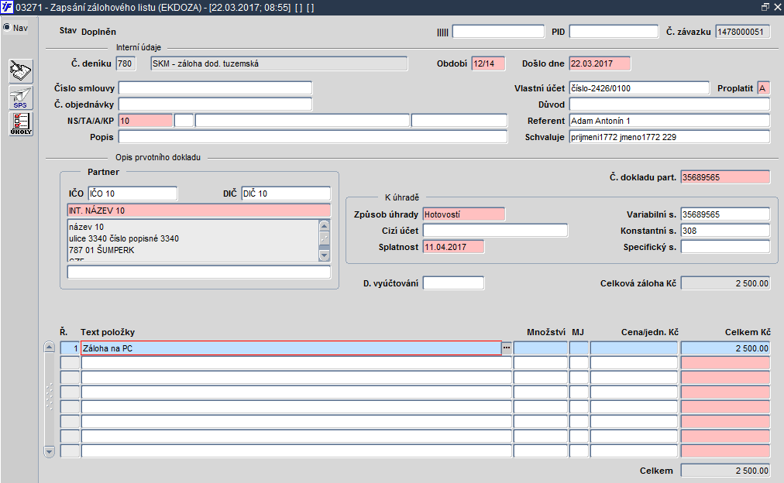This screenshot has width=784, height=483.
Task: Click Splatnost date field 11.04.2017
Action: click(453, 247)
